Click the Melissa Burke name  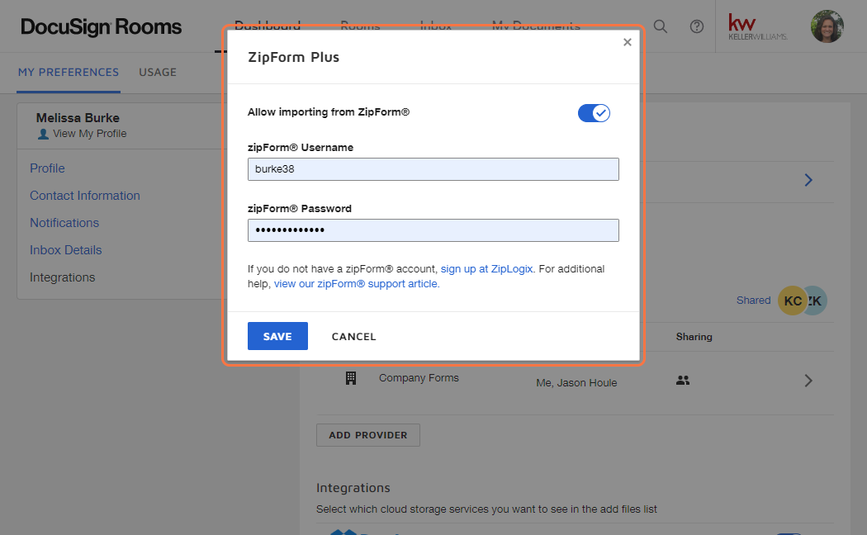[x=78, y=118]
